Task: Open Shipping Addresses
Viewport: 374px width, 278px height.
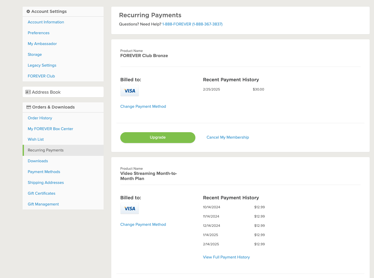Action: pyautogui.click(x=46, y=183)
